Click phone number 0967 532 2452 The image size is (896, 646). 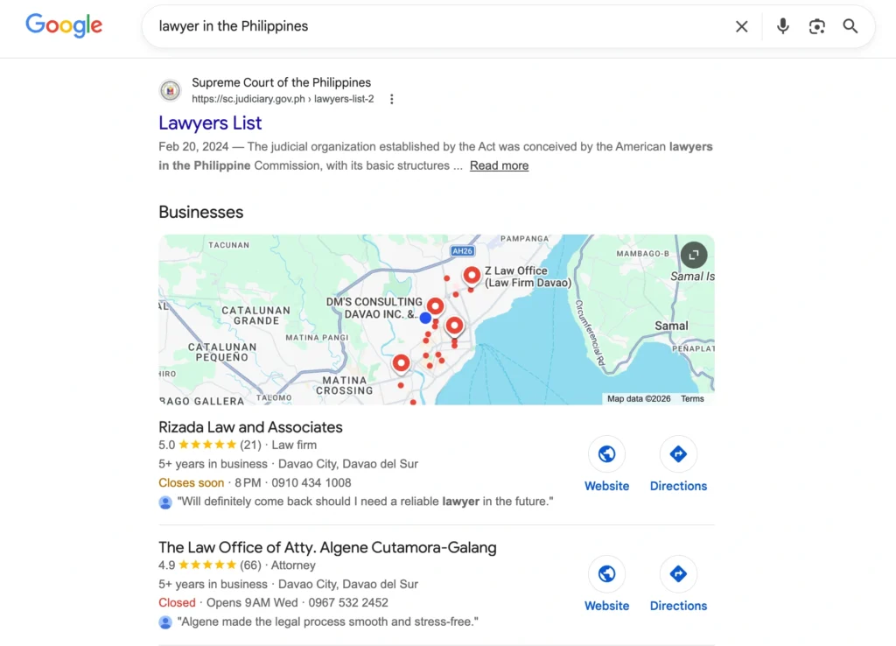point(348,603)
